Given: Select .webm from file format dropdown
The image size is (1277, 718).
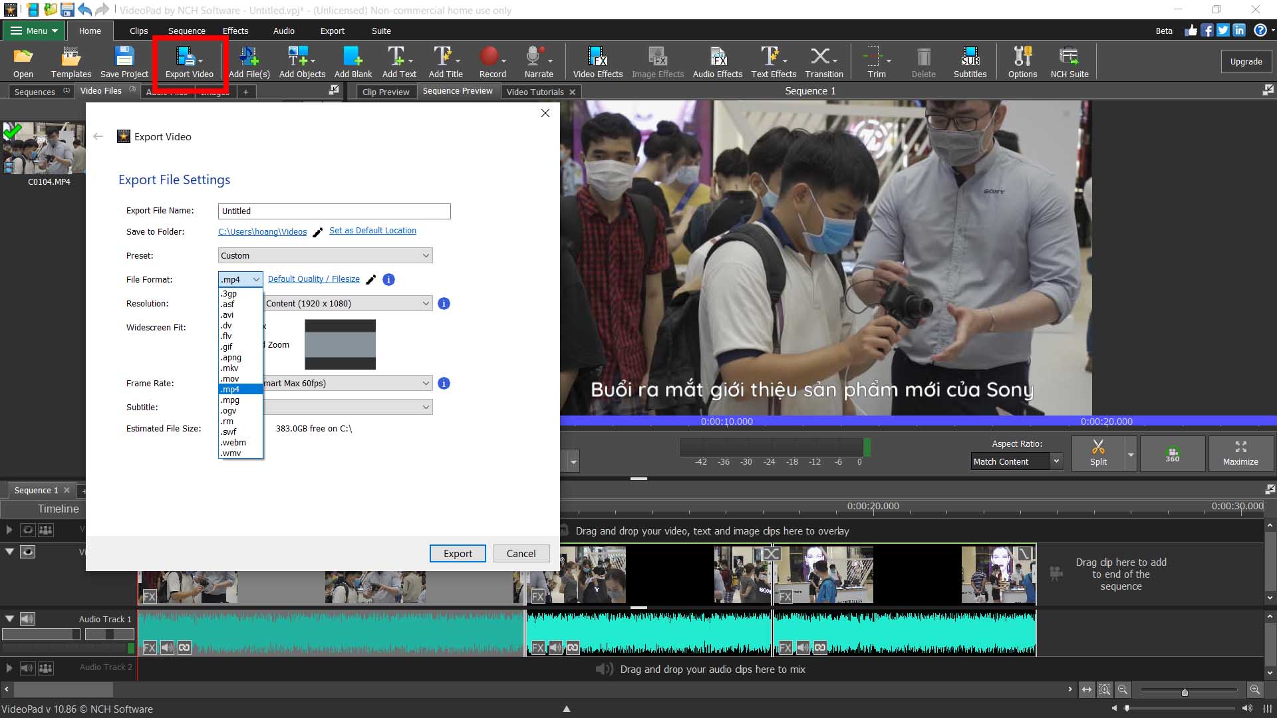Looking at the screenshot, I should pyautogui.click(x=232, y=442).
